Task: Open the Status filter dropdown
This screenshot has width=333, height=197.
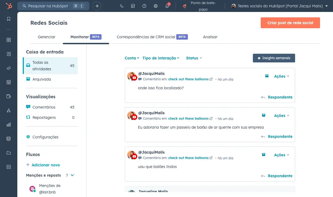Action: pos(193,58)
